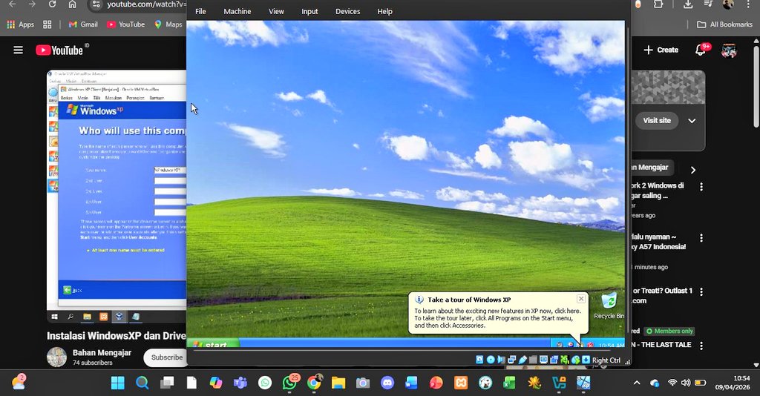
Task: Open YouTube notifications bell
Action: [701, 50]
